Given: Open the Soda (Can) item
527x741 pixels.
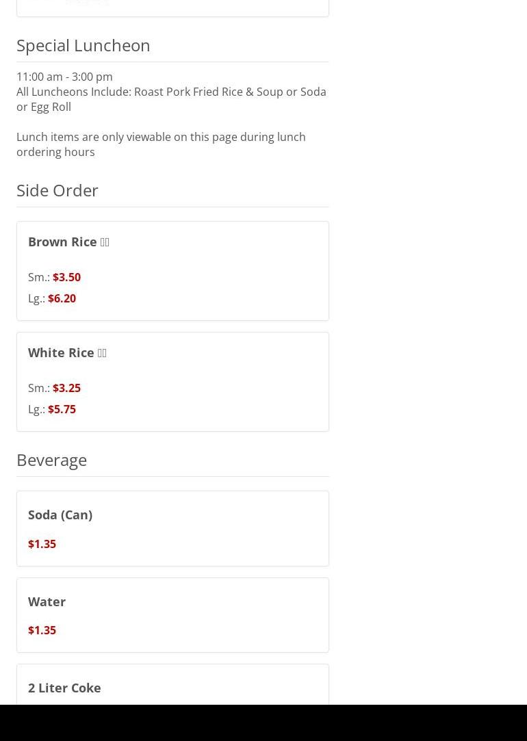Looking at the screenshot, I should [60, 515].
